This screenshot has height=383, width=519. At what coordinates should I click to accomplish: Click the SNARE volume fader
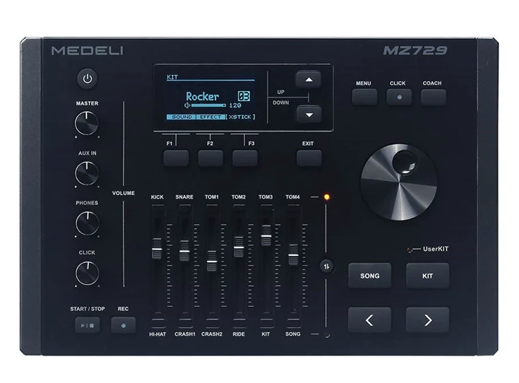coord(184,251)
